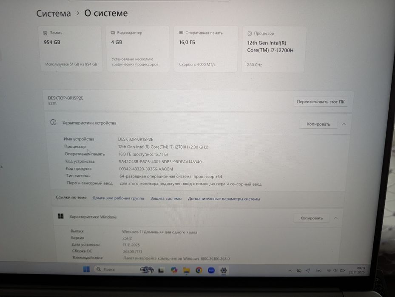395x297 pixels.
Task: Click the Память 954 GB card
Action: coord(71,48)
